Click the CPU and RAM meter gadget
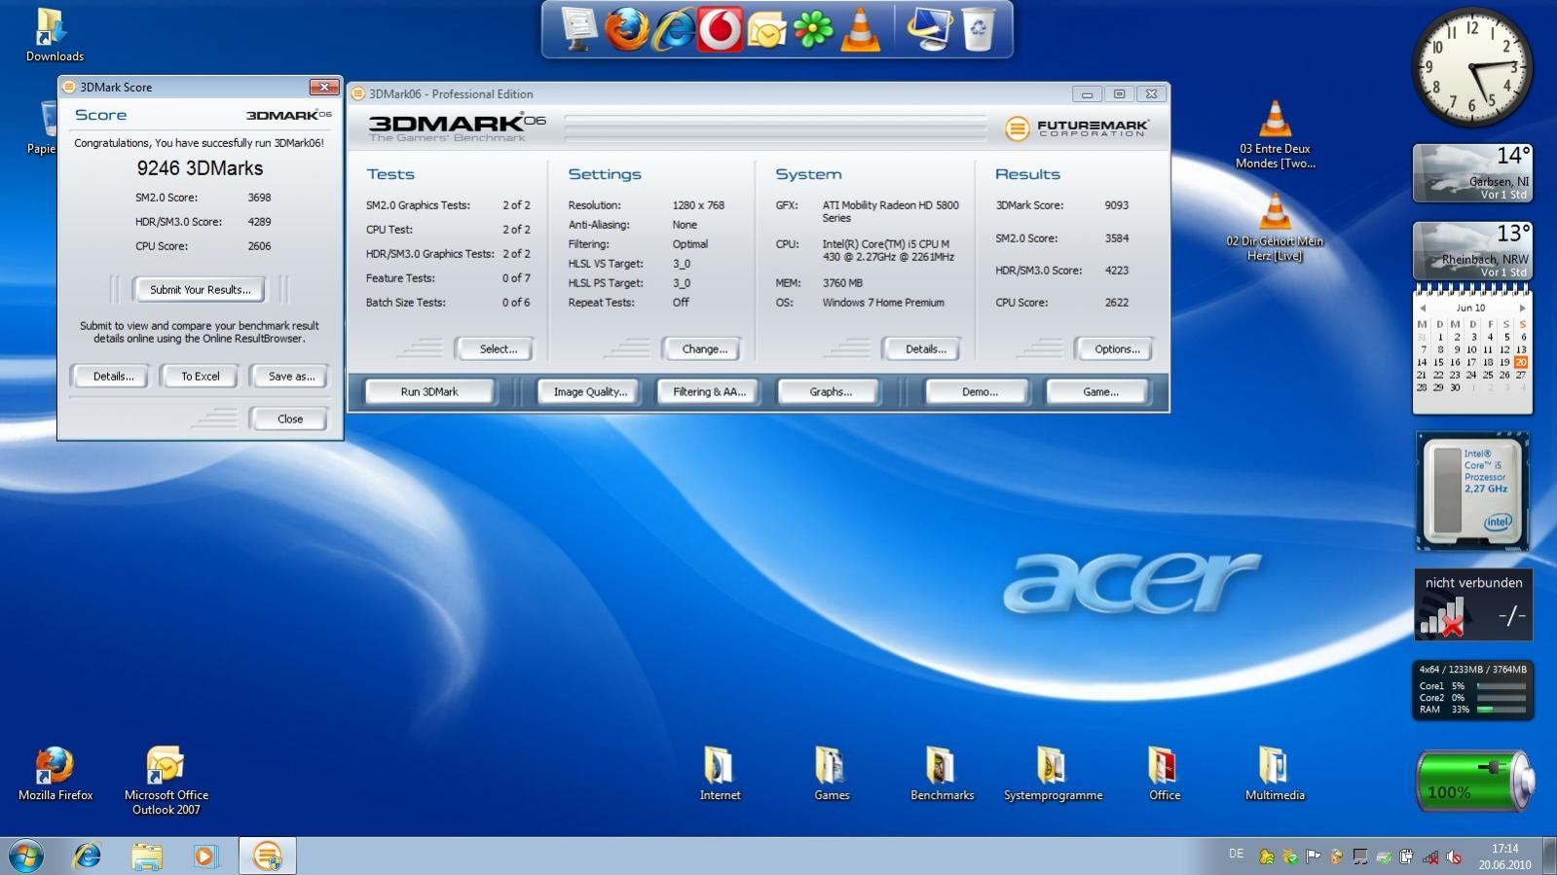This screenshot has width=1557, height=875. (1472, 690)
